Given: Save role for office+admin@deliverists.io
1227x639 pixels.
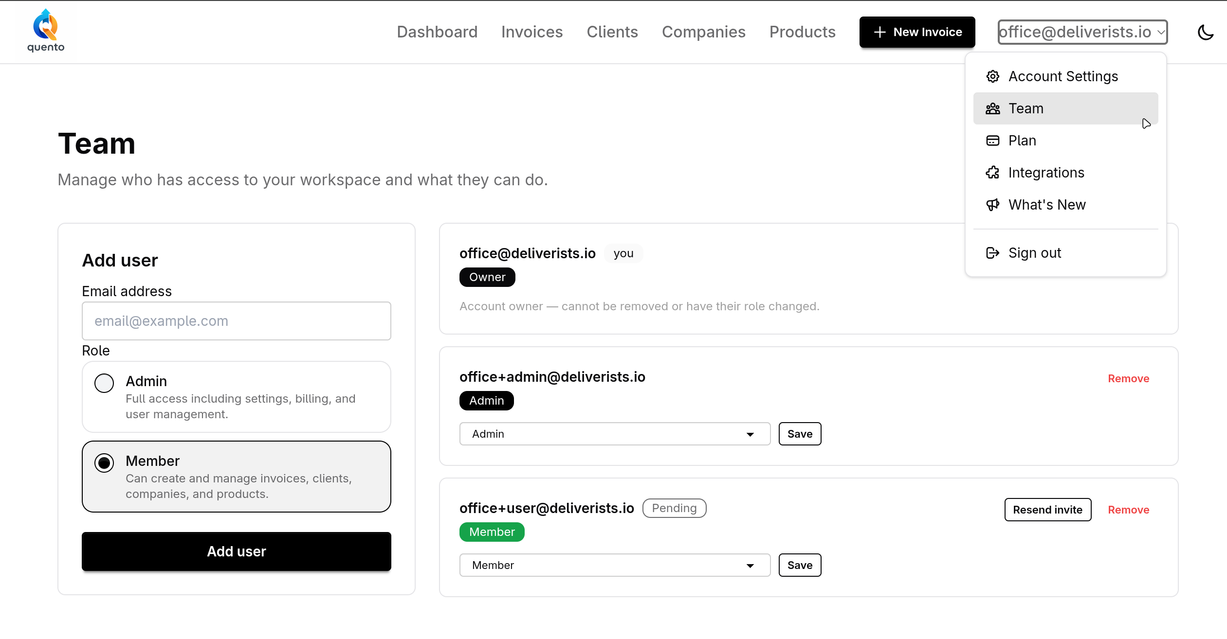Looking at the screenshot, I should pyautogui.click(x=800, y=434).
